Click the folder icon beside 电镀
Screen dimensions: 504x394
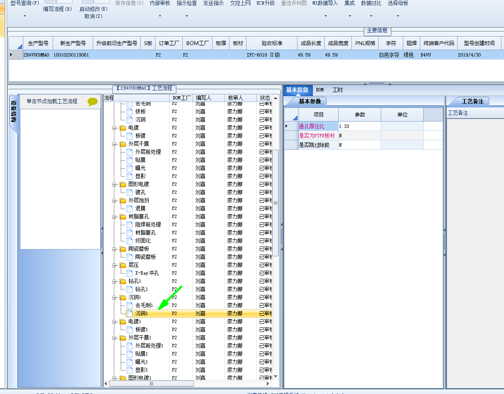[x=123, y=128]
